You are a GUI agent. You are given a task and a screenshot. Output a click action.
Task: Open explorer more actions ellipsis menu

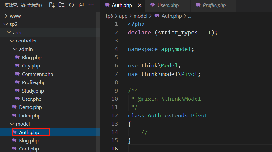coord(91,5)
